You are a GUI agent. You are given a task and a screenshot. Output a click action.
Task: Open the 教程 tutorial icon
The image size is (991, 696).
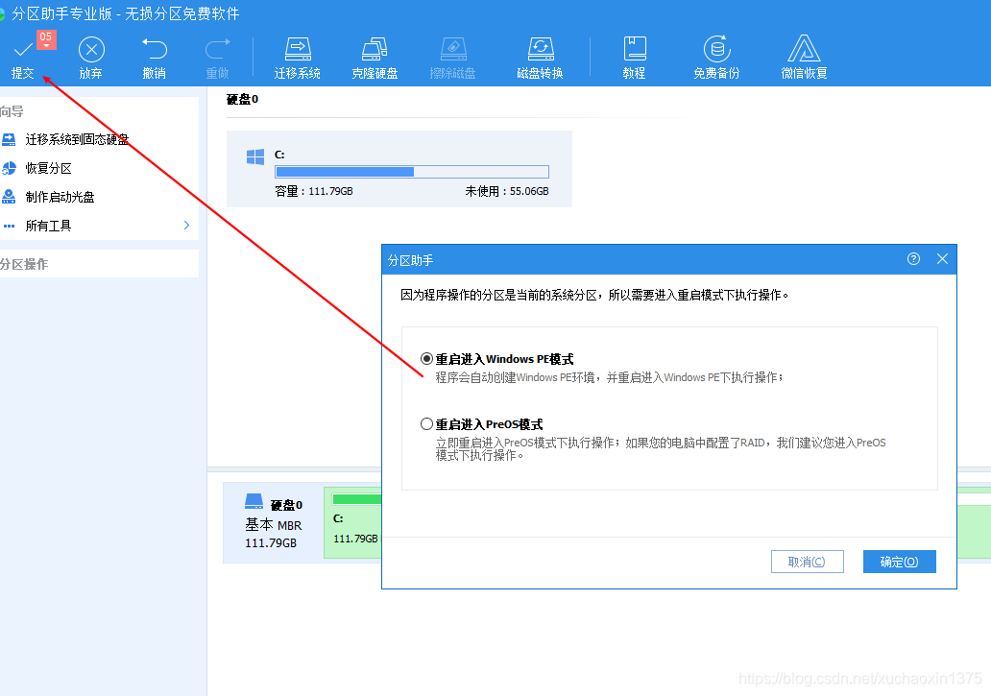click(x=635, y=49)
